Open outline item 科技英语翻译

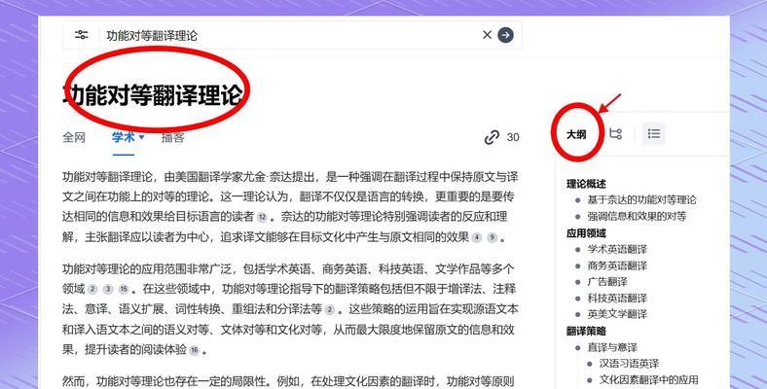coord(617,299)
